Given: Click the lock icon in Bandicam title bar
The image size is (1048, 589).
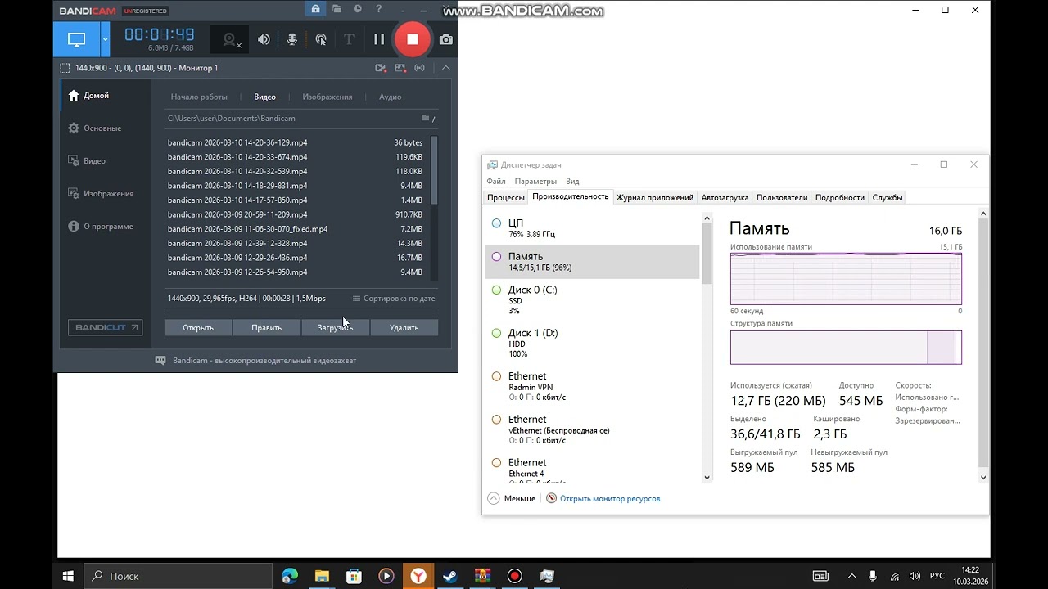Looking at the screenshot, I should point(315,9).
